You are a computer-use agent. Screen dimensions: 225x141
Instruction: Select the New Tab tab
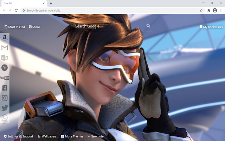click(x=24, y=3)
